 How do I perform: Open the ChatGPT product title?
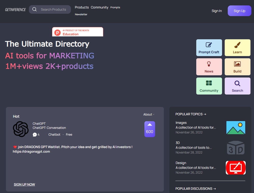[x=39, y=124]
